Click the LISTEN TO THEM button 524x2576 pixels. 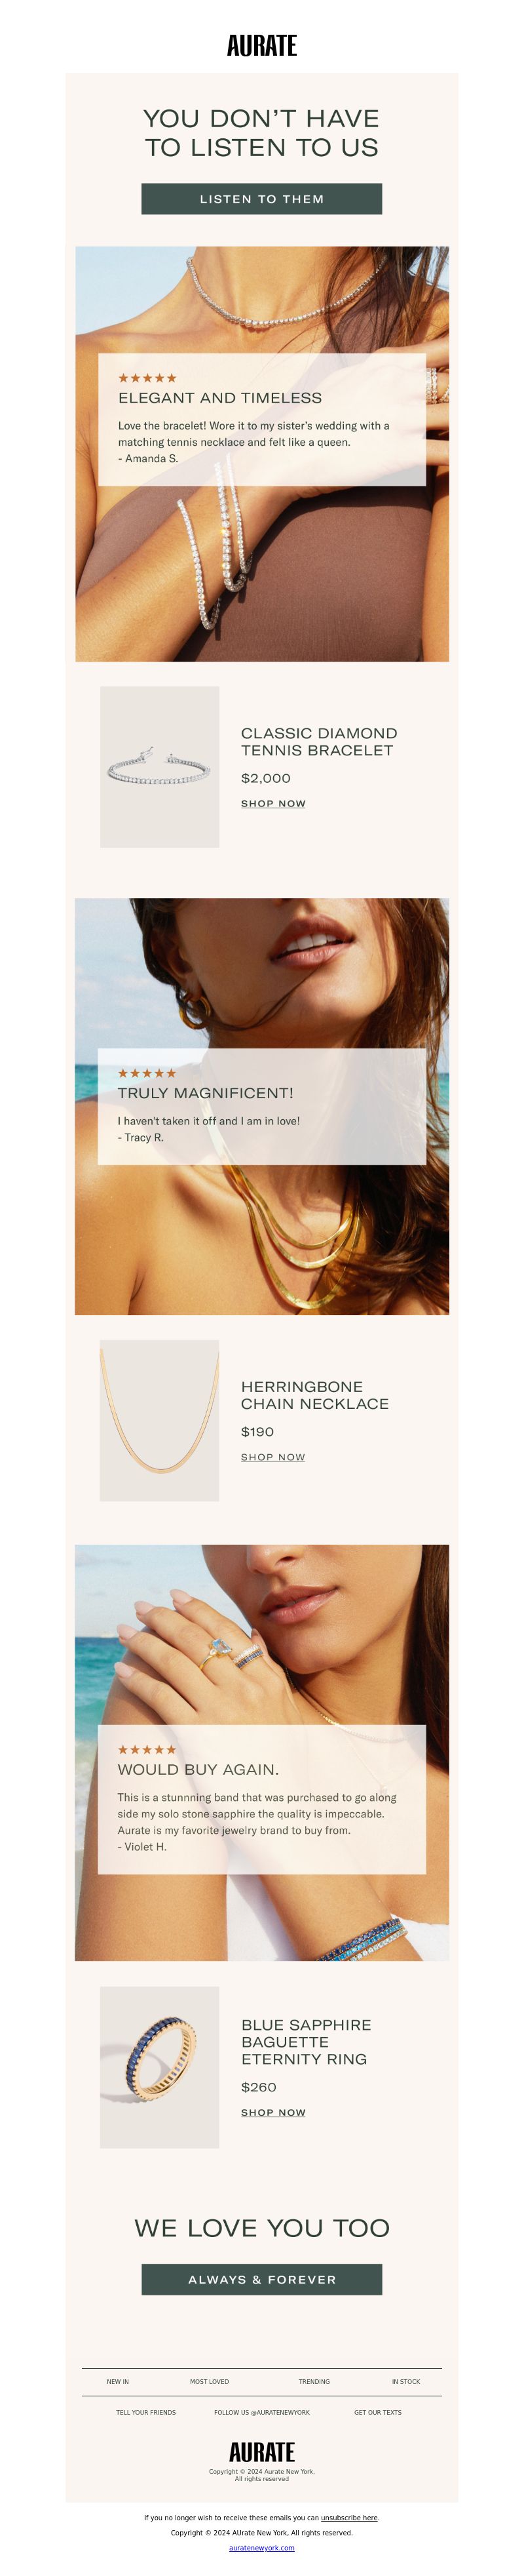(261, 199)
